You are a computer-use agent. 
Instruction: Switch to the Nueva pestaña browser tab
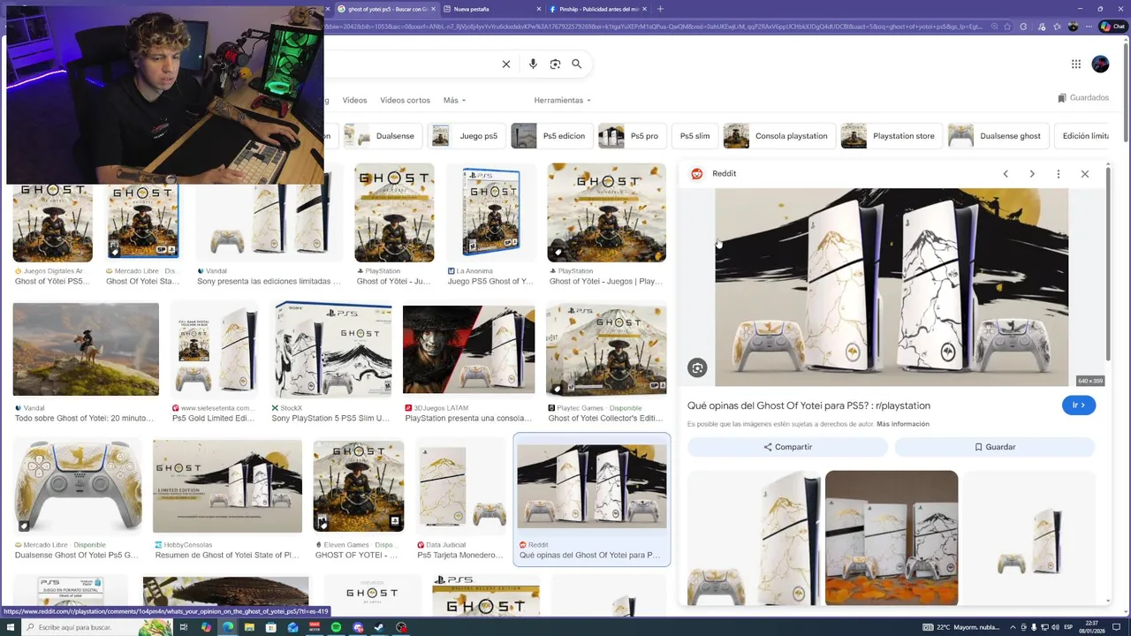click(x=489, y=9)
